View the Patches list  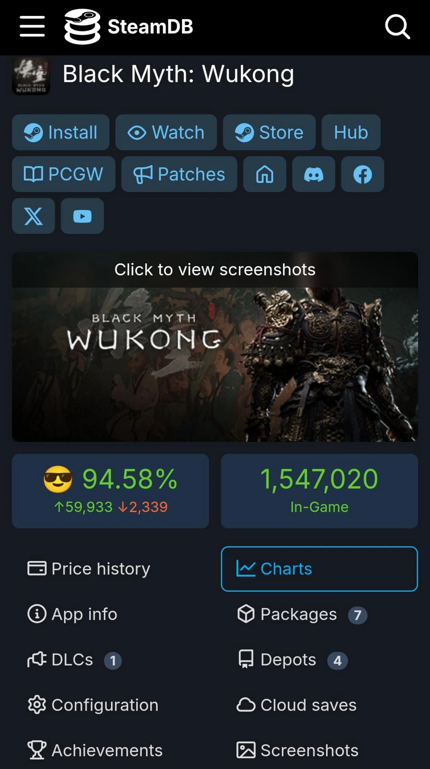pos(179,174)
